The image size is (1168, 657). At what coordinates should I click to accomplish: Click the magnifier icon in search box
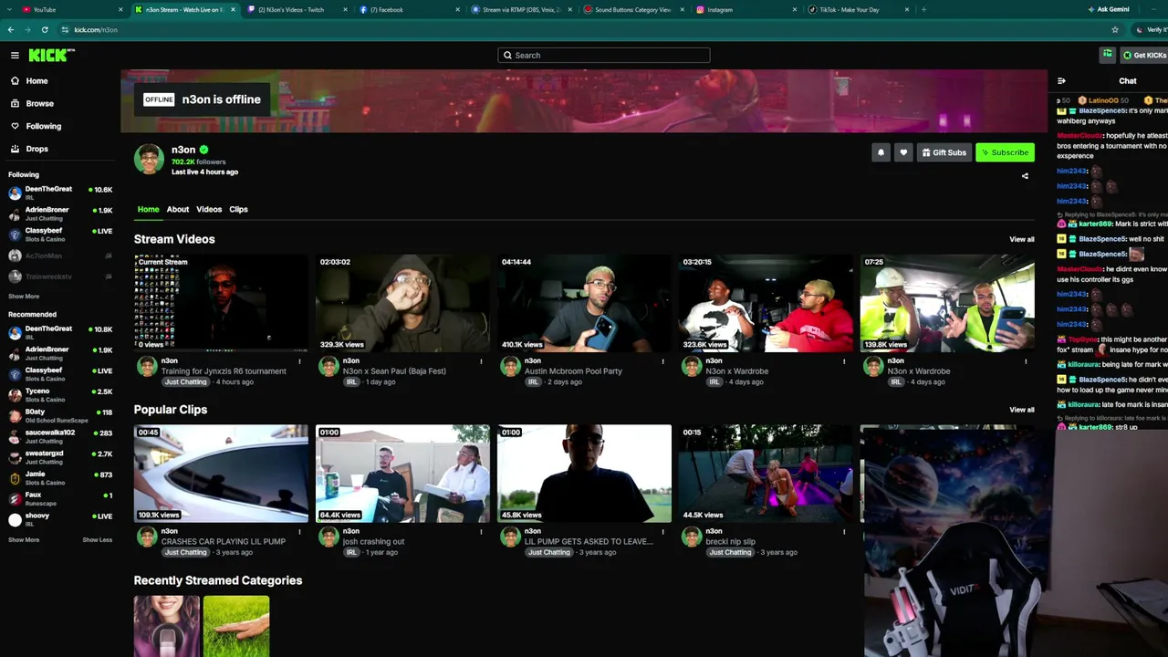click(x=507, y=56)
